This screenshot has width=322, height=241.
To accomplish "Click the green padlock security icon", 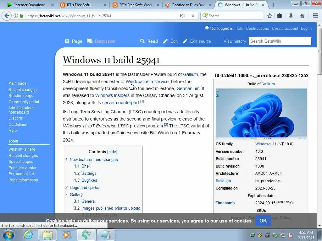I will 21,16.
